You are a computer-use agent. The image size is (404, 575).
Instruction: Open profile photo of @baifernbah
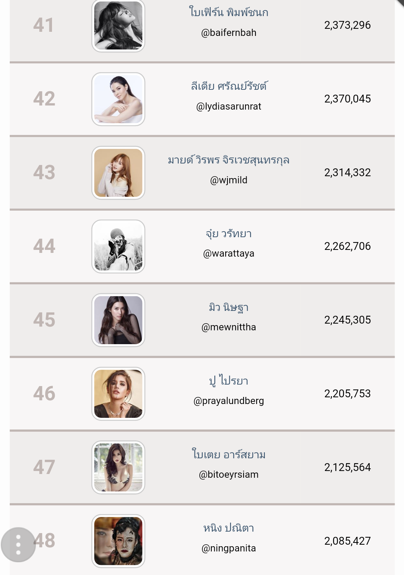(x=118, y=25)
